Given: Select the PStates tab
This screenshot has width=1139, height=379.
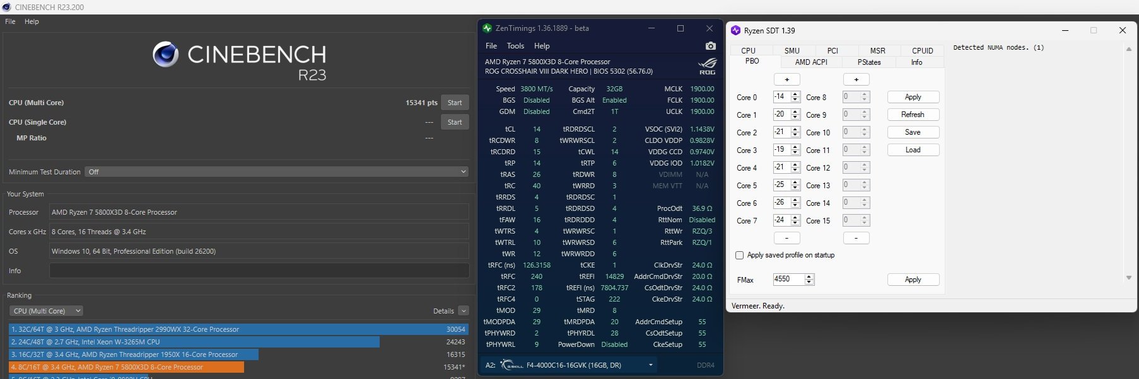Looking at the screenshot, I should point(868,62).
